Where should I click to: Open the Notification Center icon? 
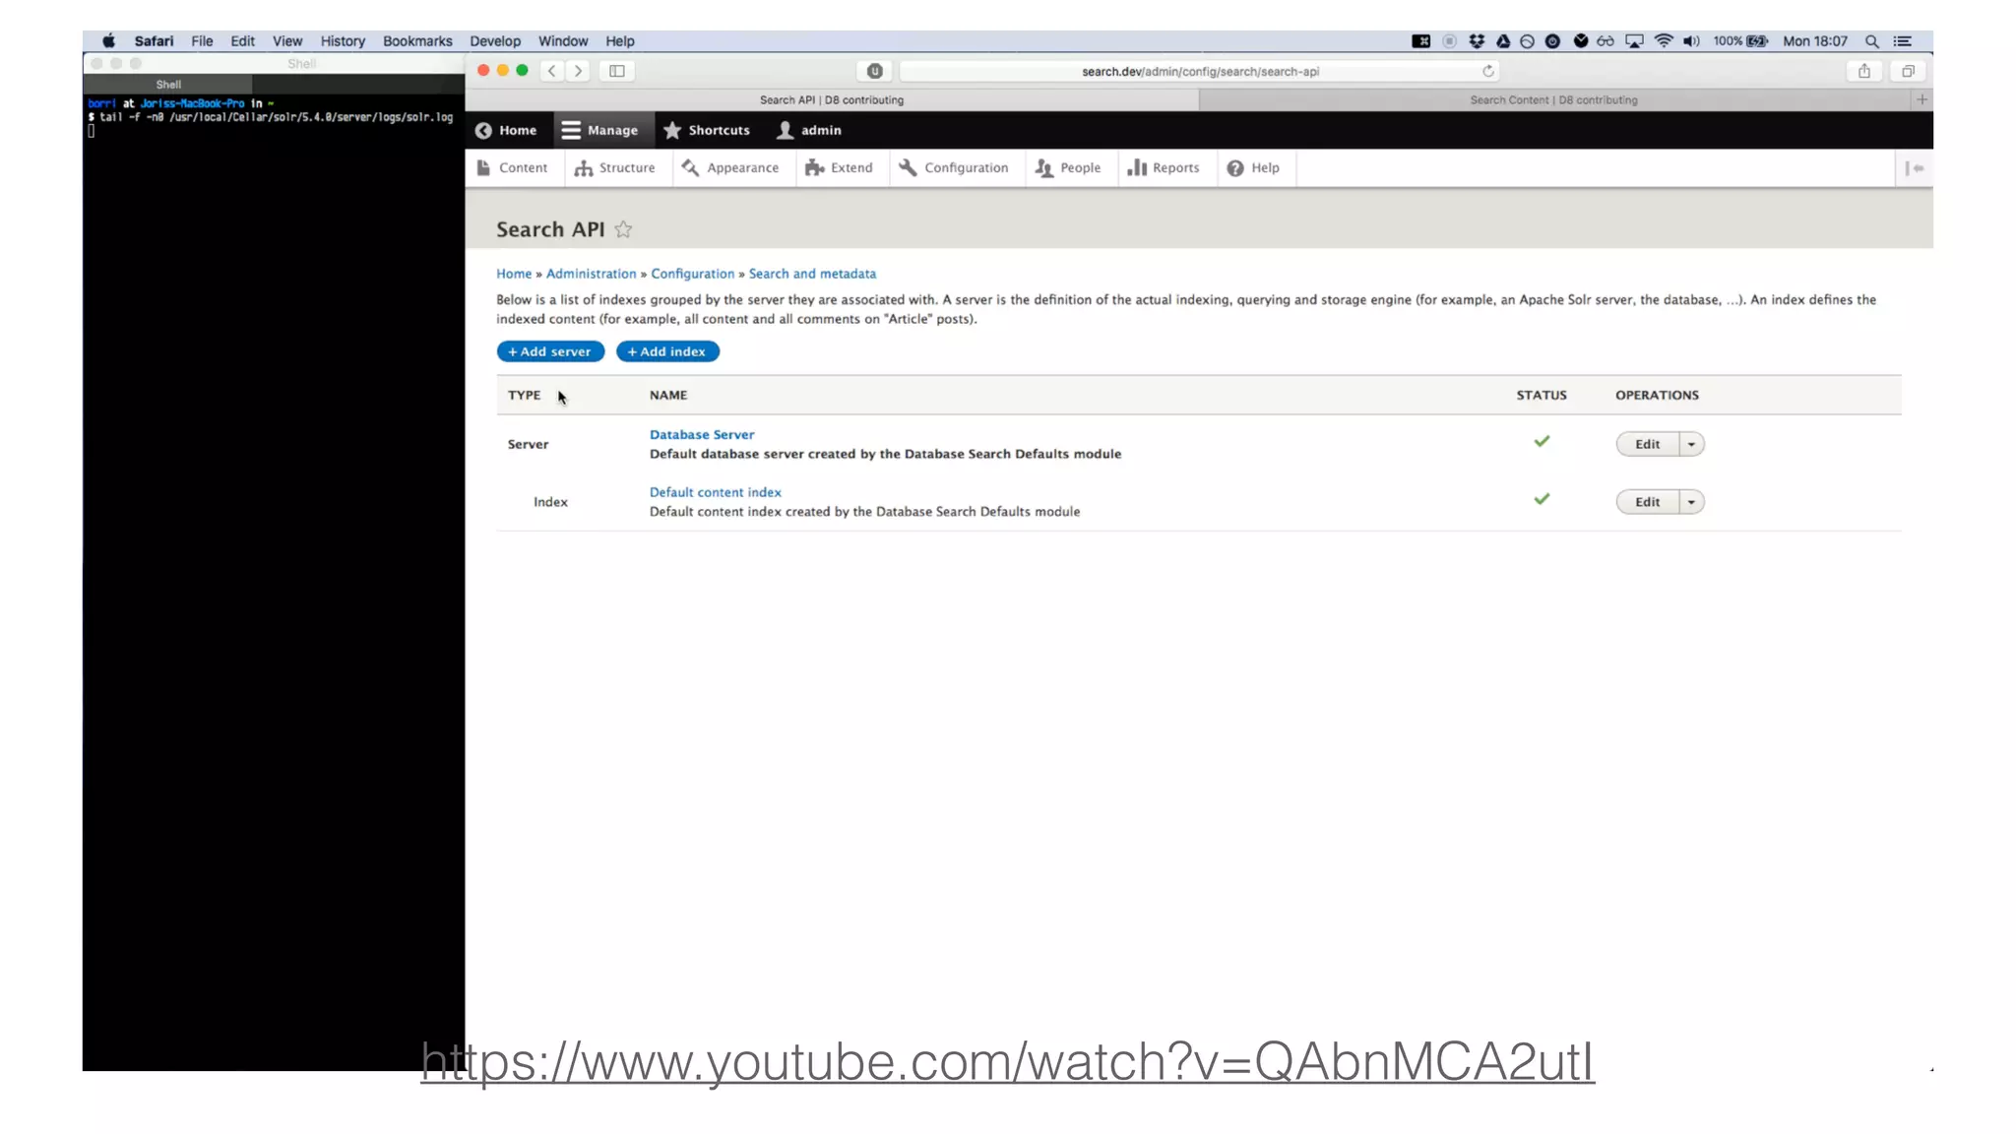pyautogui.click(x=1903, y=41)
